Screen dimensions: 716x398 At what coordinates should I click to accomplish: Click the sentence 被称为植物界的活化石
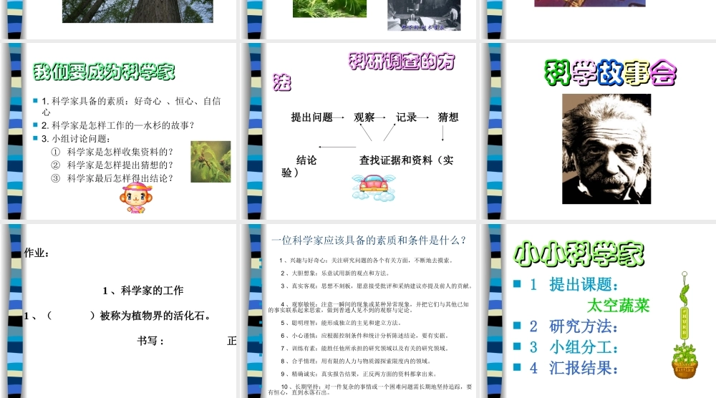155,316
